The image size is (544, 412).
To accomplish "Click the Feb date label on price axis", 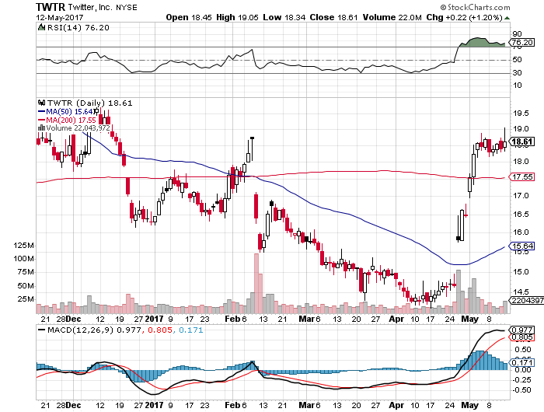I will (x=235, y=319).
